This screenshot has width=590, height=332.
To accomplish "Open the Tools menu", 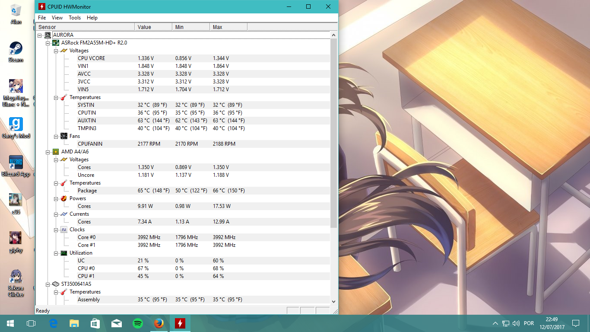I will tap(75, 18).
